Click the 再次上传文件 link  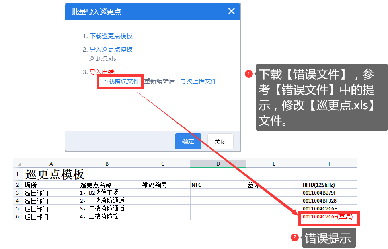198,81
